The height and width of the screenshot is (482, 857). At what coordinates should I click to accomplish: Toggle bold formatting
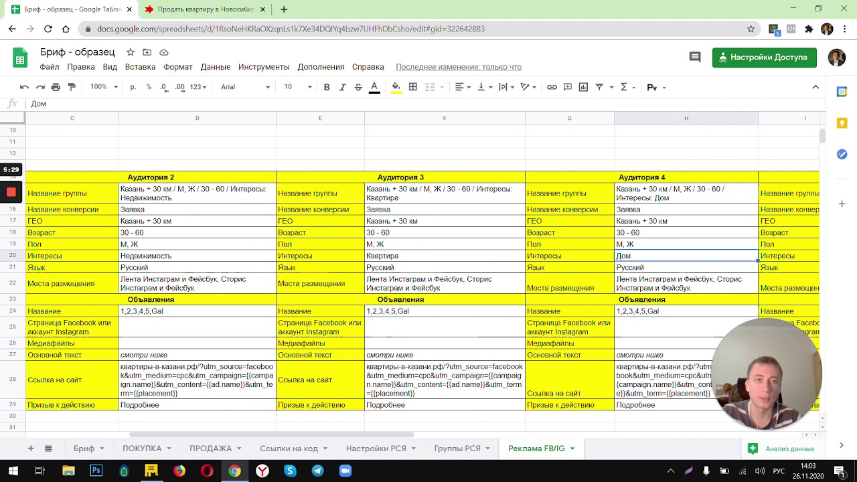[327, 87]
